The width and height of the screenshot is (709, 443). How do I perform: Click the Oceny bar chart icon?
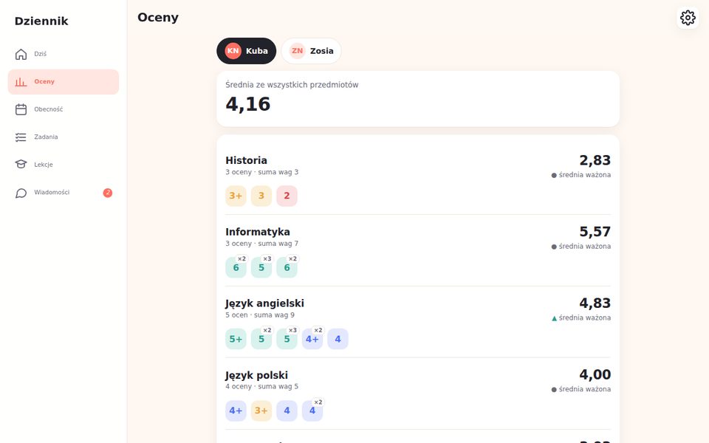pyautogui.click(x=21, y=82)
